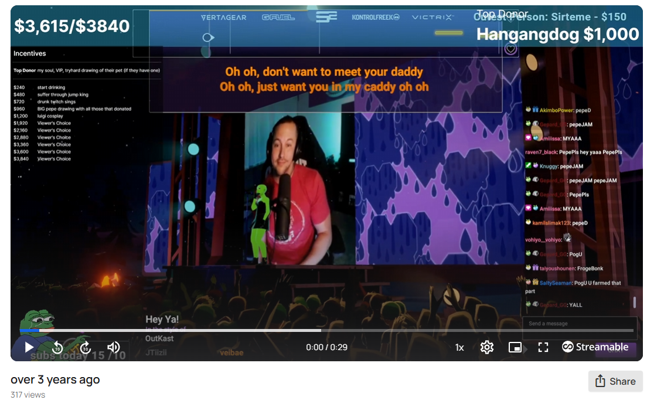647x407 pixels.
Task: Click kamilslimak123's pepeD message
Action: (557, 223)
